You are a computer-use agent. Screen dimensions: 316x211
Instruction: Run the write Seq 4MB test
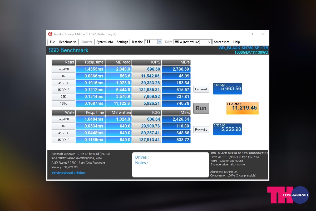pos(63,119)
